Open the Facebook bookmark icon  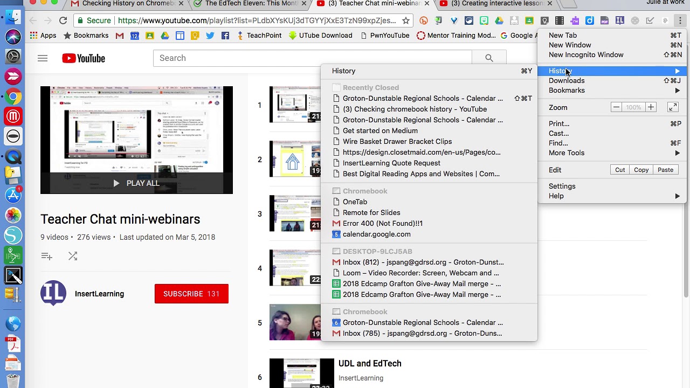(x=225, y=36)
